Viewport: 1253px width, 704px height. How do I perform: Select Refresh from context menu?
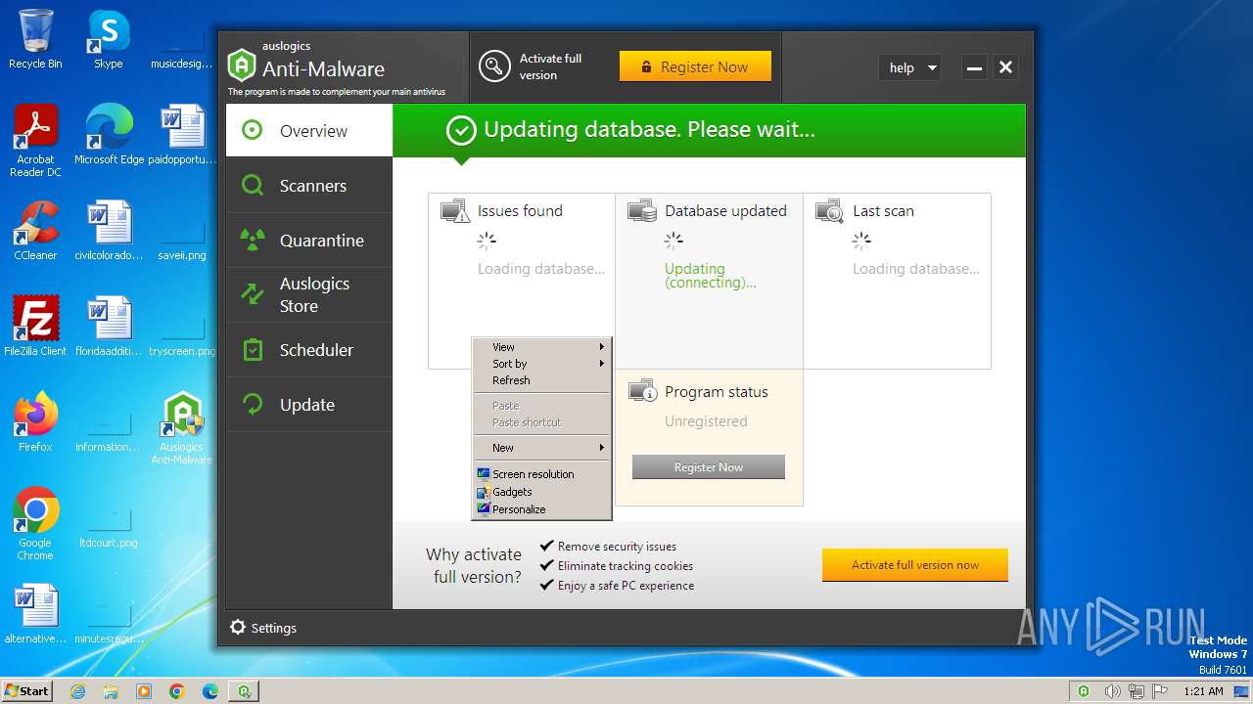tap(541, 380)
